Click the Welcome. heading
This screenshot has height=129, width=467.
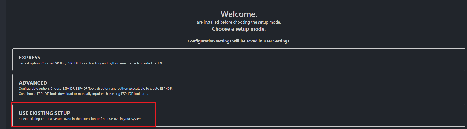click(x=239, y=14)
